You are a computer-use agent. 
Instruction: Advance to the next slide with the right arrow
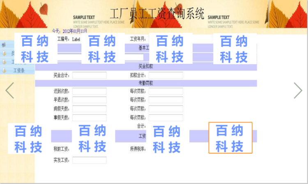298,90
